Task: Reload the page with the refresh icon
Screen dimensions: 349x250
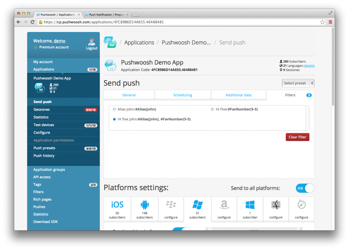Action: [32, 22]
